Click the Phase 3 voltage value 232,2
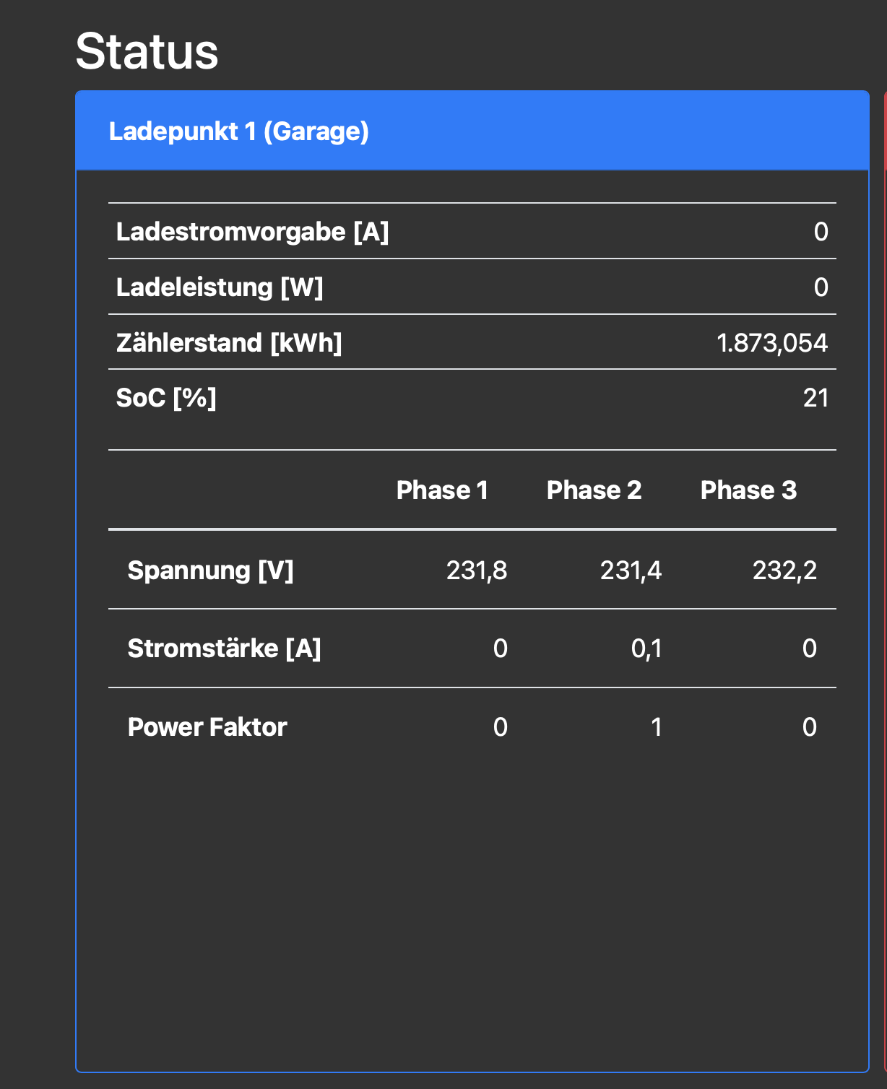Image resolution: width=887 pixels, height=1089 pixels. [x=784, y=570]
